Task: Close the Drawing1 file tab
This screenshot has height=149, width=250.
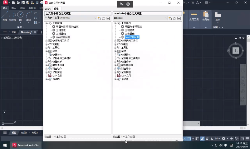Action: coord(35,32)
